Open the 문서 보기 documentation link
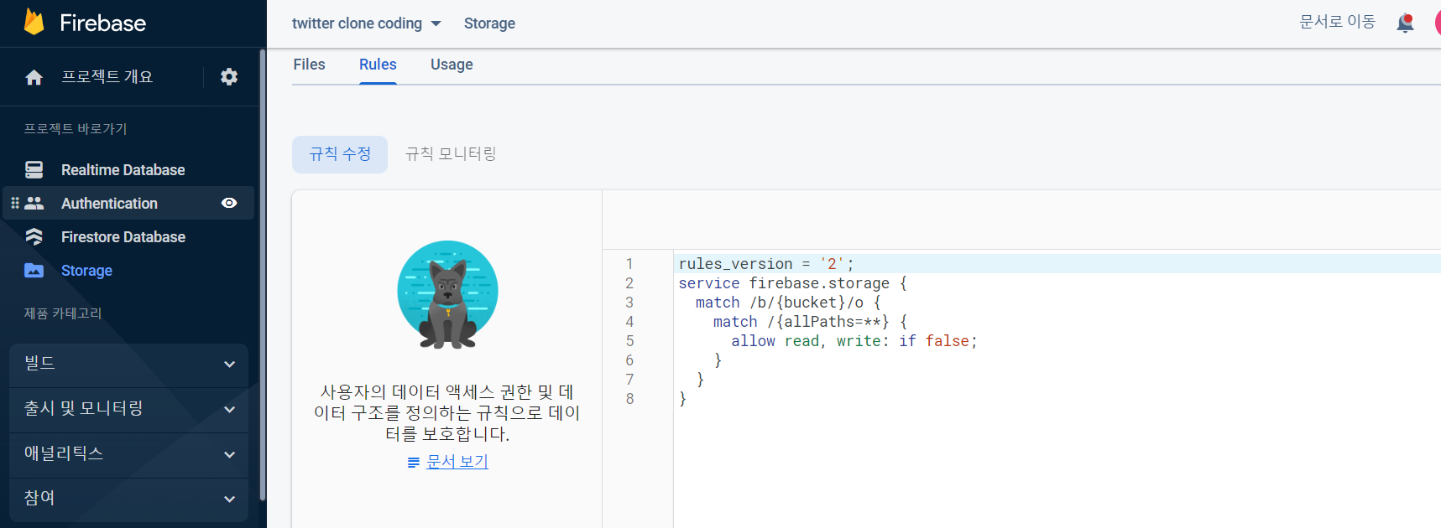Viewport: 1441px width, 528px height. coord(457,462)
